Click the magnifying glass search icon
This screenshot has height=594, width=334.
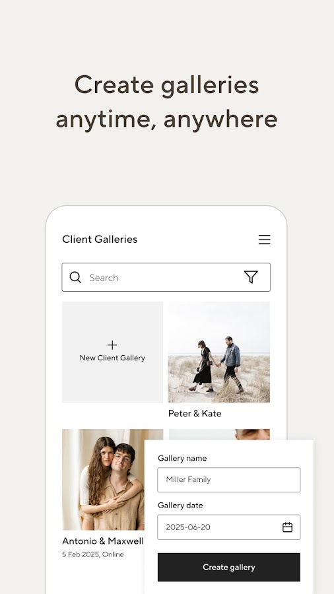[75, 277]
